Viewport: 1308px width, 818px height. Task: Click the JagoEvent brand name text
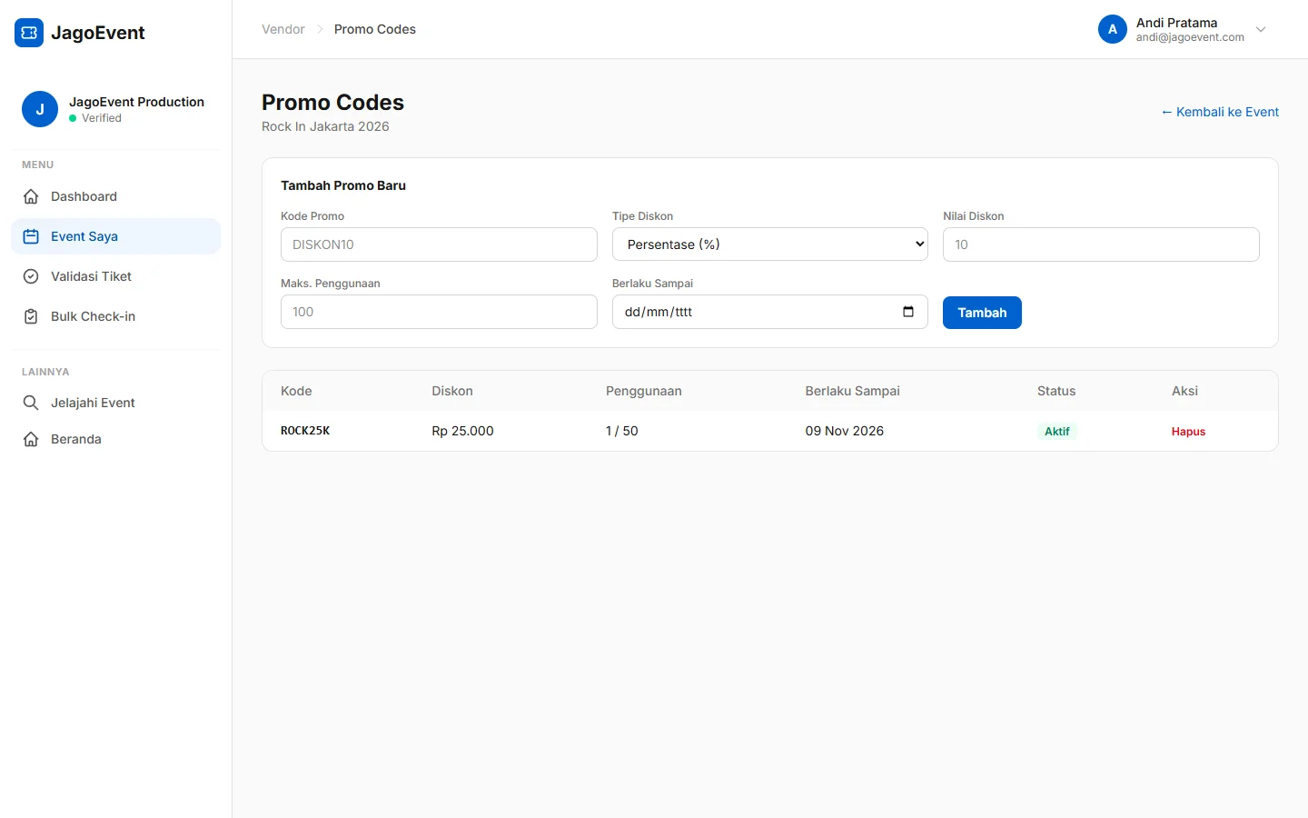(x=98, y=33)
